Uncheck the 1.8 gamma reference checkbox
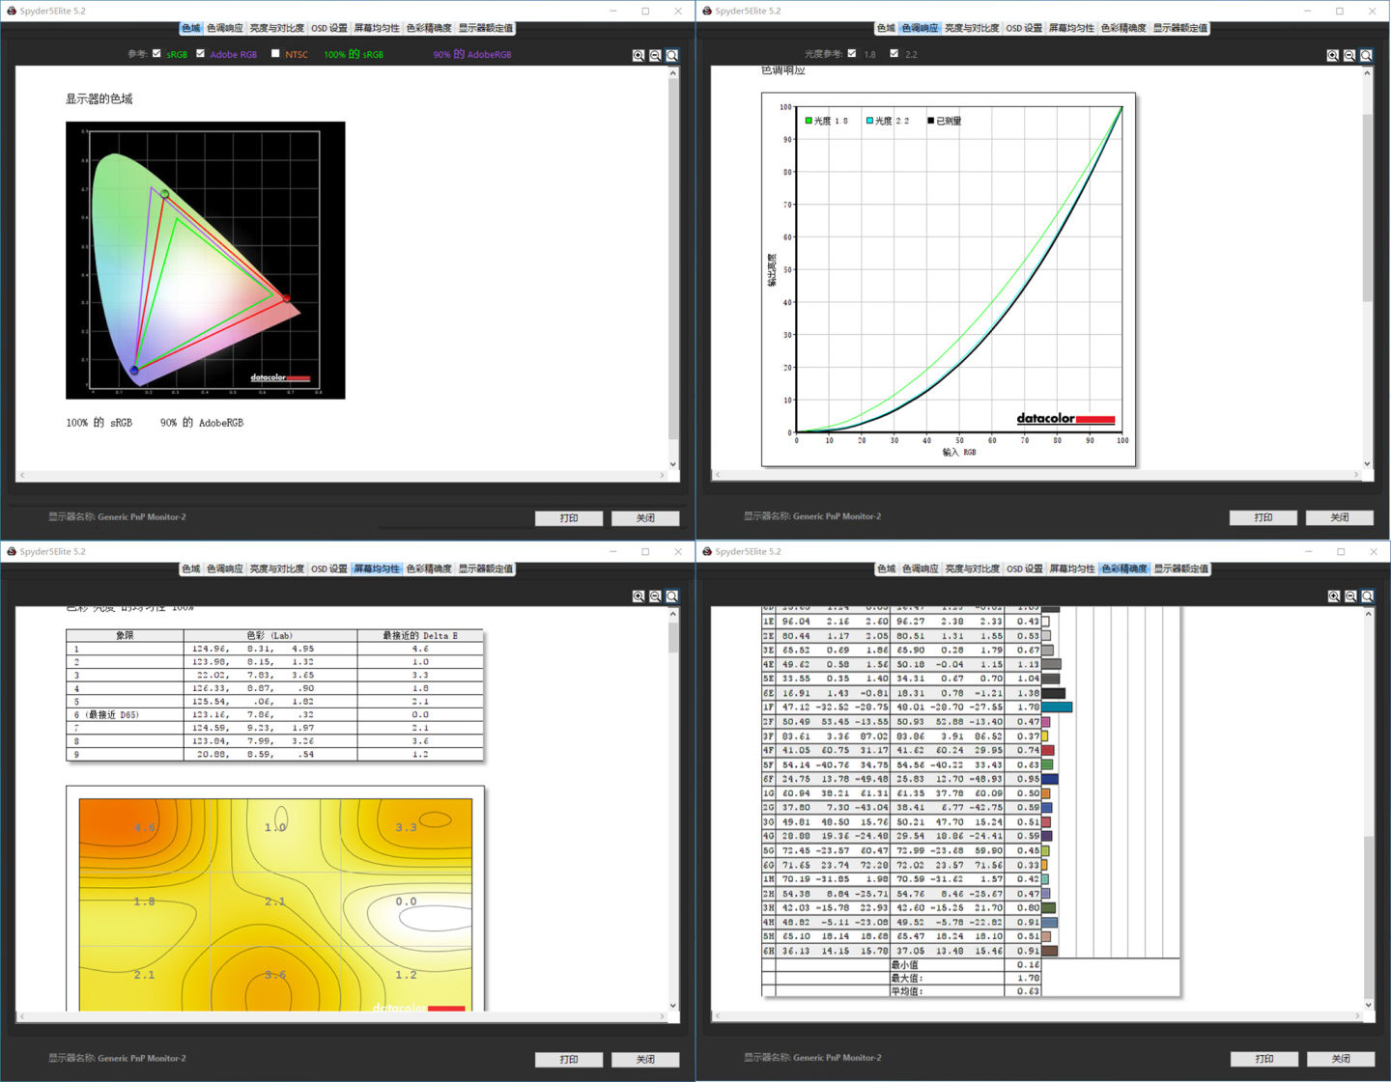The image size is (1391, 1082). [851, 54]
